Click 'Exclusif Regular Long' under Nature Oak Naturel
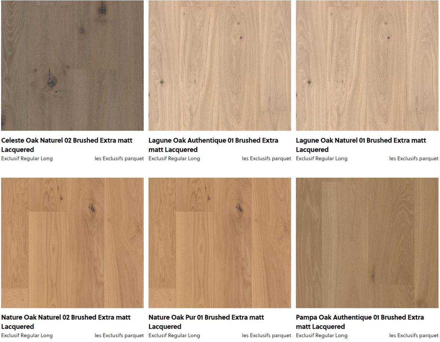The image size is (440, 342). pos(27,335)
